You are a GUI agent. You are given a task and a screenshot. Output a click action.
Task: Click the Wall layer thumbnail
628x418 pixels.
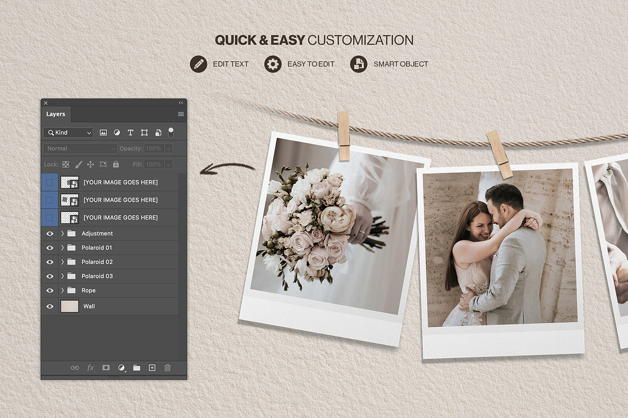coord(70,306)
